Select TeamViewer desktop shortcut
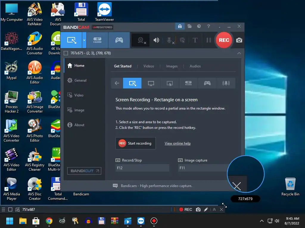305x228 pixels. pyautogui.click(x=105, y=12)
